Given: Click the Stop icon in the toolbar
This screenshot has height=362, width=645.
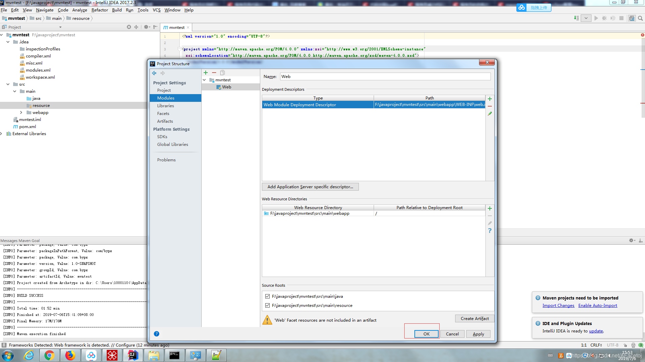Looking at the screenshot, I should (621, 18).
